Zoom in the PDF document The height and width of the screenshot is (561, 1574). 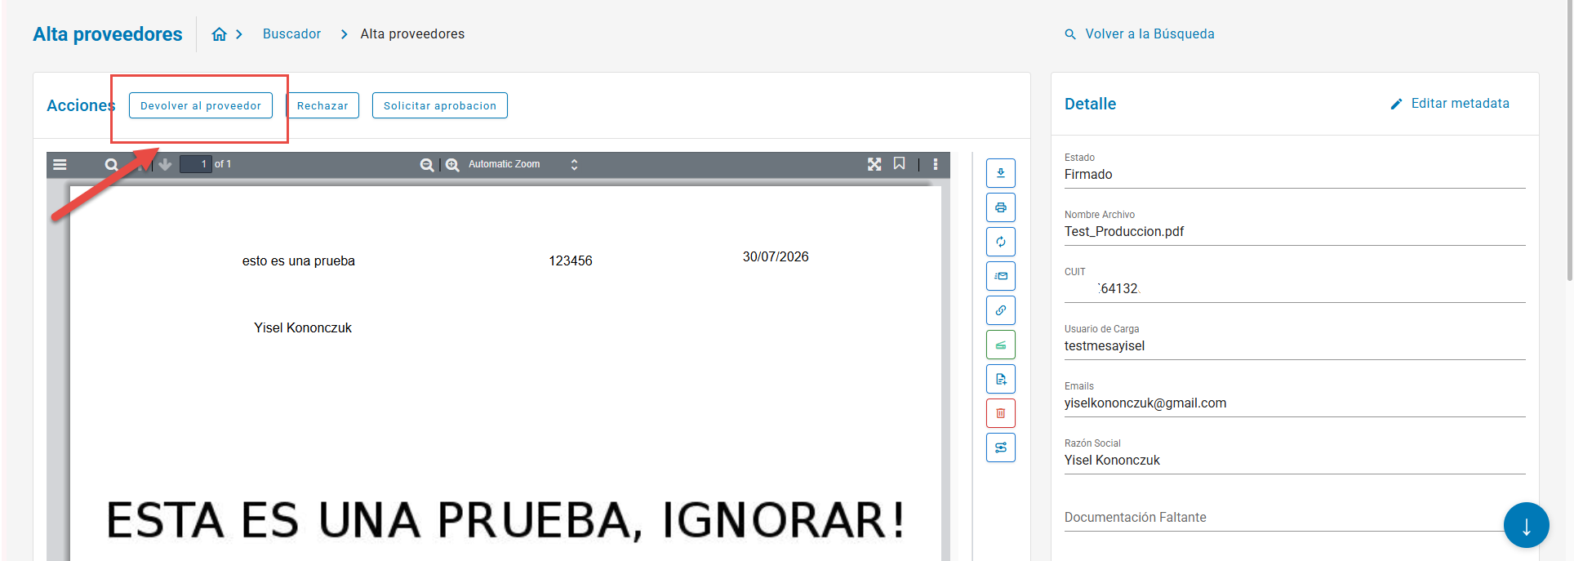tap(452, 164)
